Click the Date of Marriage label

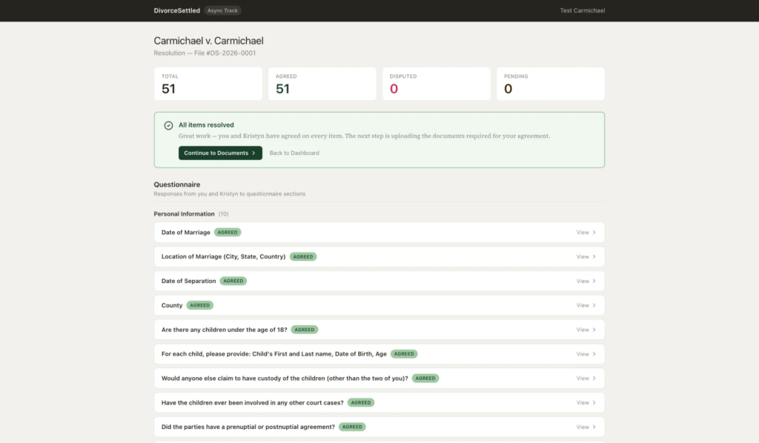click(186, 233)
